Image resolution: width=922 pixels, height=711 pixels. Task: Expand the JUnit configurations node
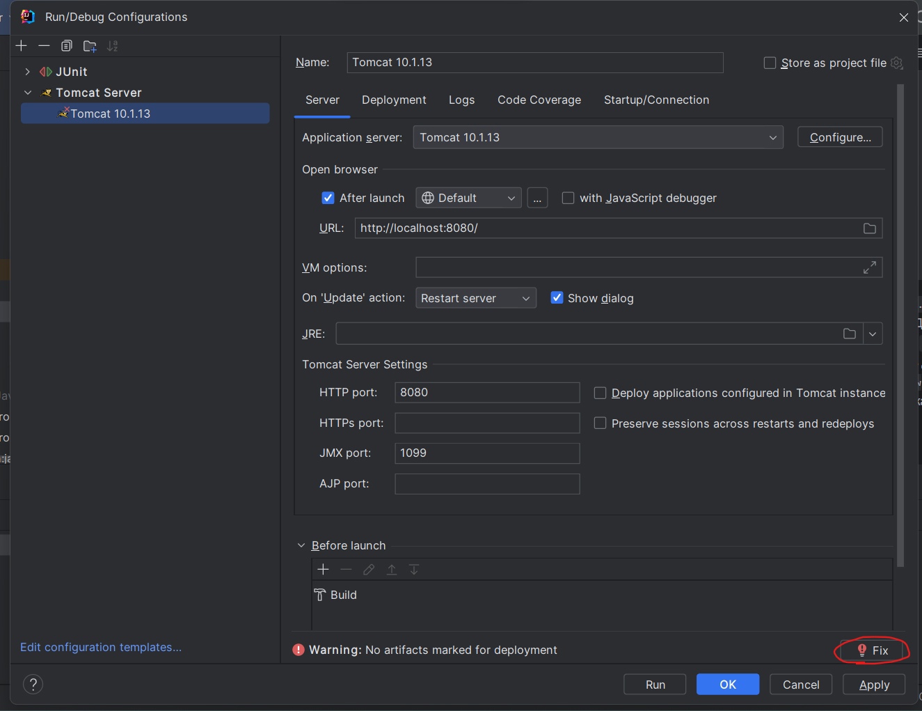pos(27,72)
